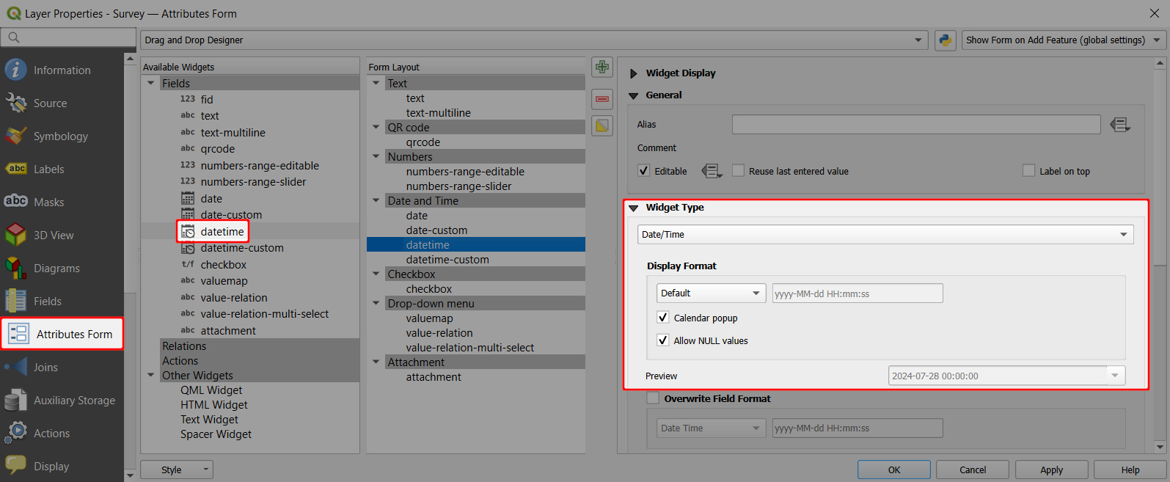Image resolution: width=1170 pixels, height=482 pixels.
Task: Open data-defined override for Alias
Action: 1120,125
